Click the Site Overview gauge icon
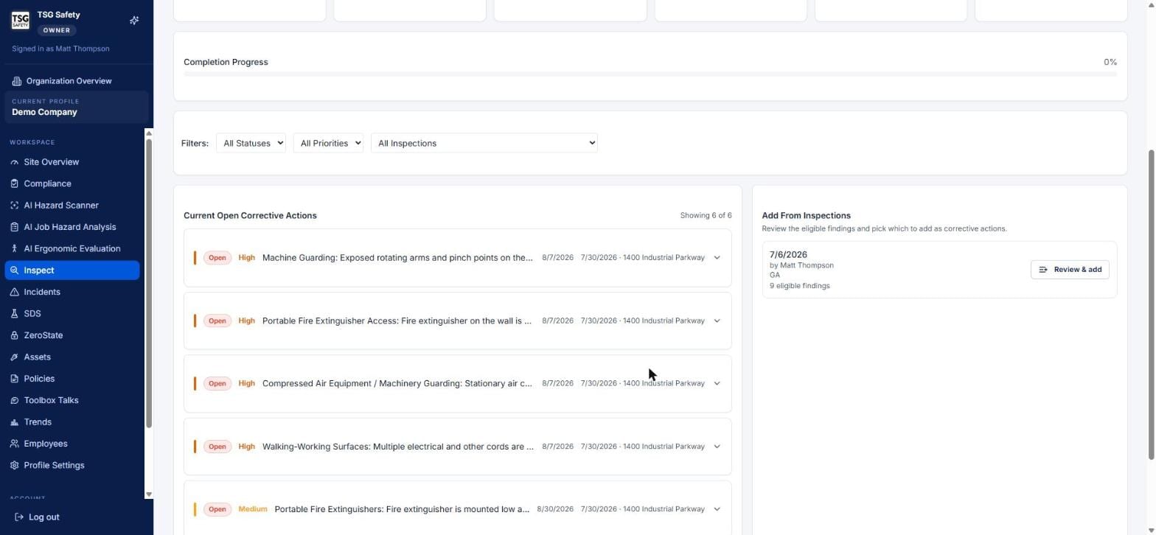The width and height of the screenshot is (1156, 535). click(x=15, y=162)
